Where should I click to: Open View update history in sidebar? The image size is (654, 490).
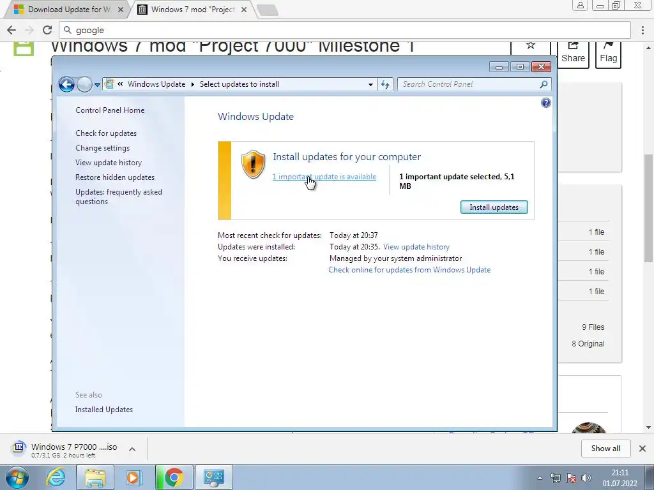pyautogui.click(x=109, y=163)
